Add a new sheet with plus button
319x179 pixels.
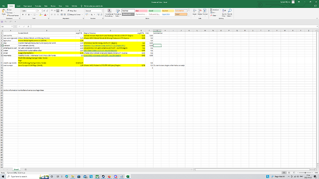tap(25, 169)
